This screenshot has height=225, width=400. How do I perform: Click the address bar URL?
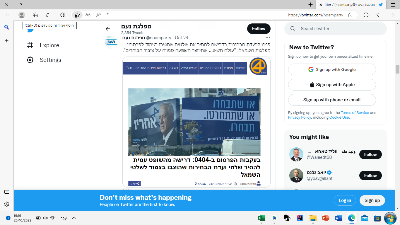(x=316, y=15)
